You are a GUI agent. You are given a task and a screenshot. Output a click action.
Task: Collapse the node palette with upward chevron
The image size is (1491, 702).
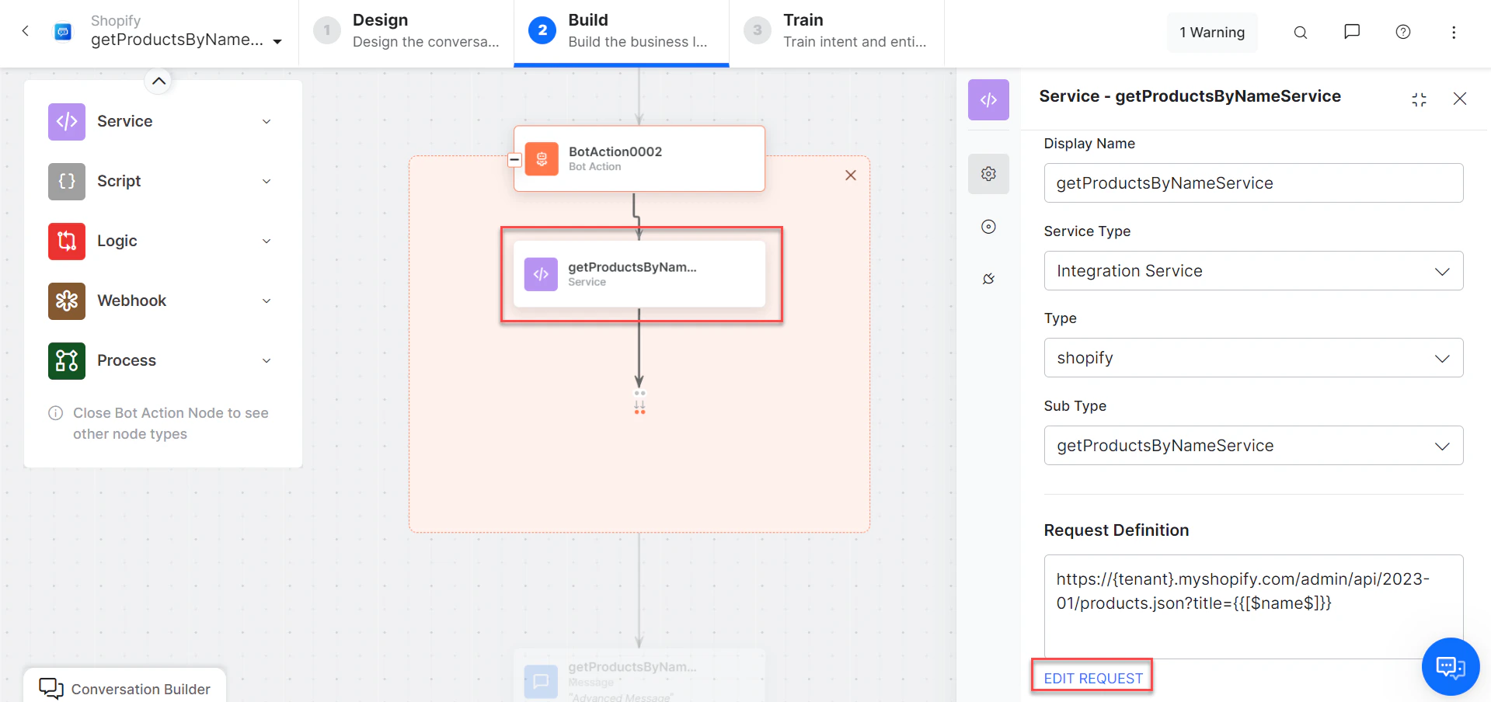(x=159, y=80)
